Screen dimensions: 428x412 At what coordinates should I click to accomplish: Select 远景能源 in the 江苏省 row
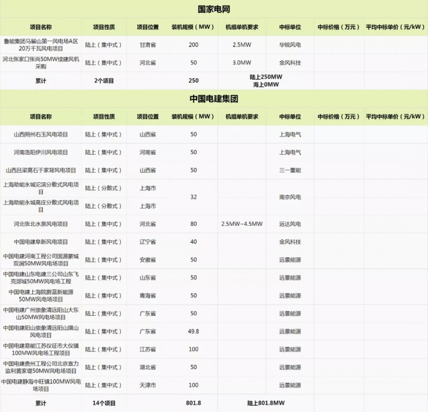[290, 349]
